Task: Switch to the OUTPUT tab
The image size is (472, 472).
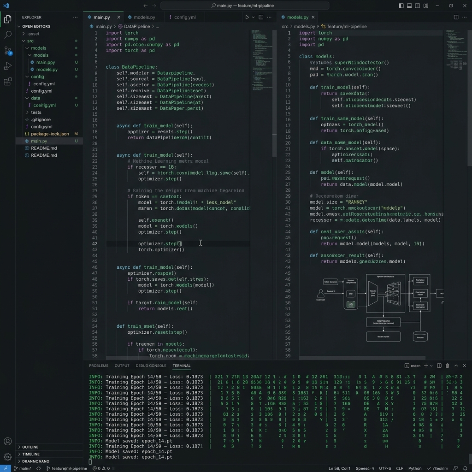Action: point(122,365)
